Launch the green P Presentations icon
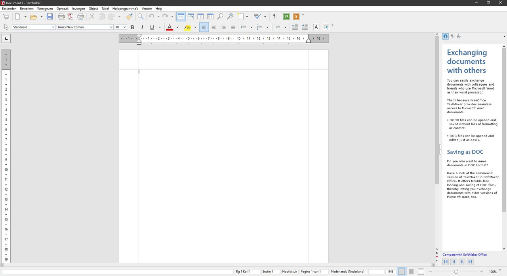The height and width of the screenshot is (276, 507). 286,17
